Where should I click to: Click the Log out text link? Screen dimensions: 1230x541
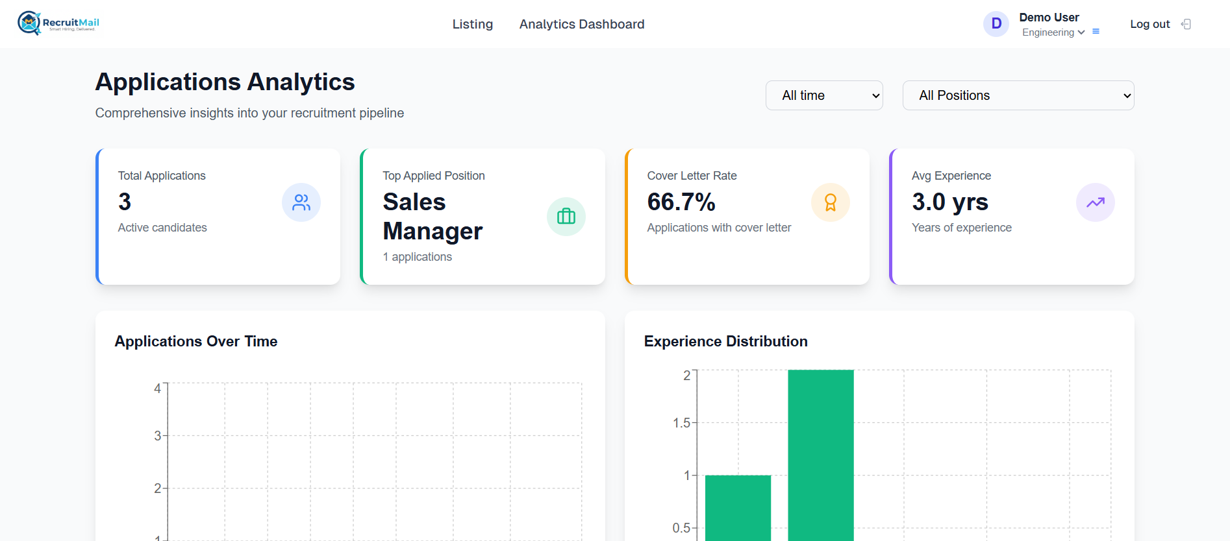tap(1149, 24)
